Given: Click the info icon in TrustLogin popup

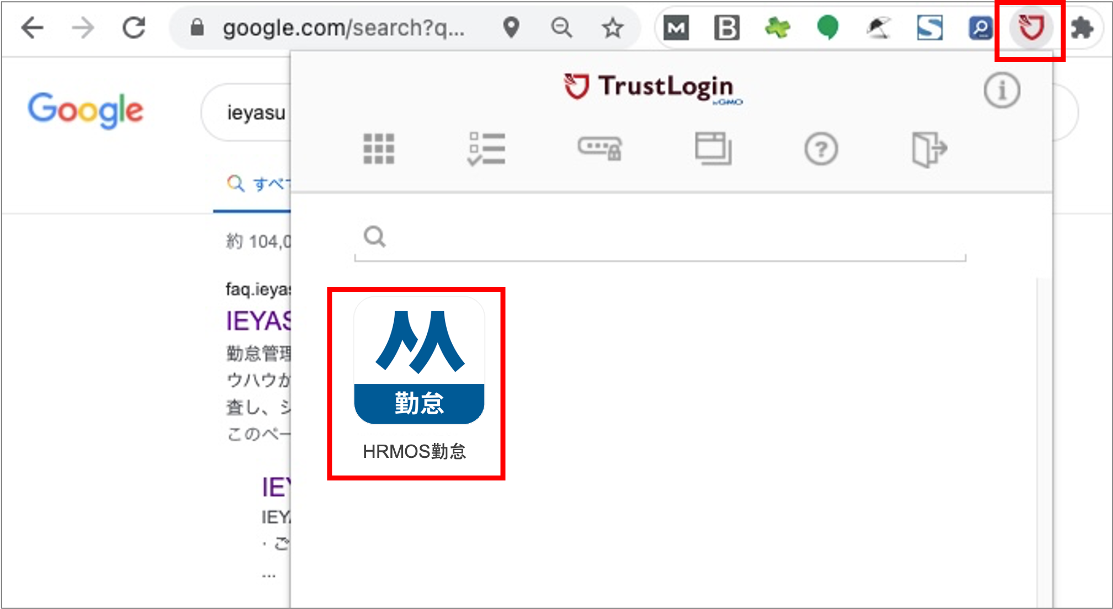Looking at the screenshot, I should coord(1001,90).
